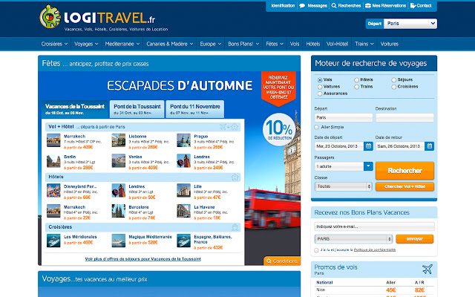Accept the Politique de confidentialité checkbox
Image resolution: width=475 pixels, height=297 pixels.
tap(317, 250)
